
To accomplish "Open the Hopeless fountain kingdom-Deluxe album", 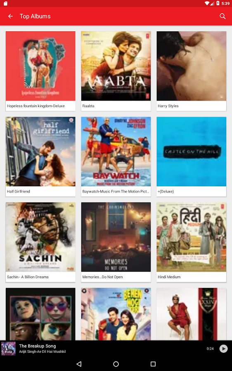I will [x=40, y=71].
